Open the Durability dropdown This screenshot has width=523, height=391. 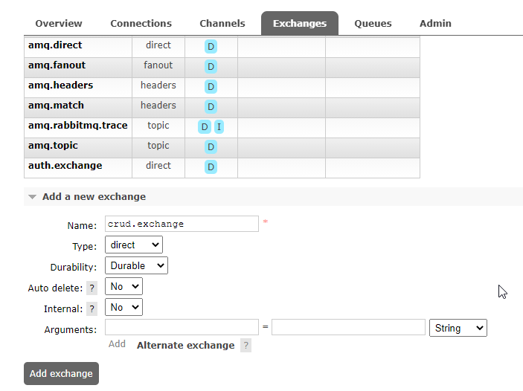pos(136,265)
